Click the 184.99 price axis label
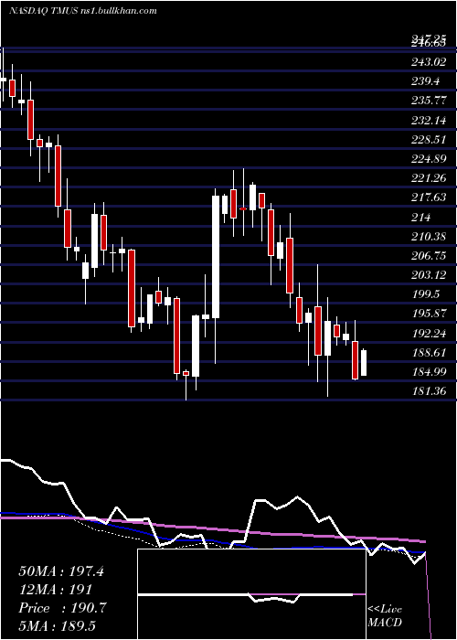The width and height of the screenshot is (457, 640). pyautogui.click(x=429, y=372)
